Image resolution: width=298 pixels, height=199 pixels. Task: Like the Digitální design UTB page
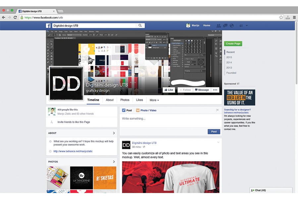[x=169, y=90]
